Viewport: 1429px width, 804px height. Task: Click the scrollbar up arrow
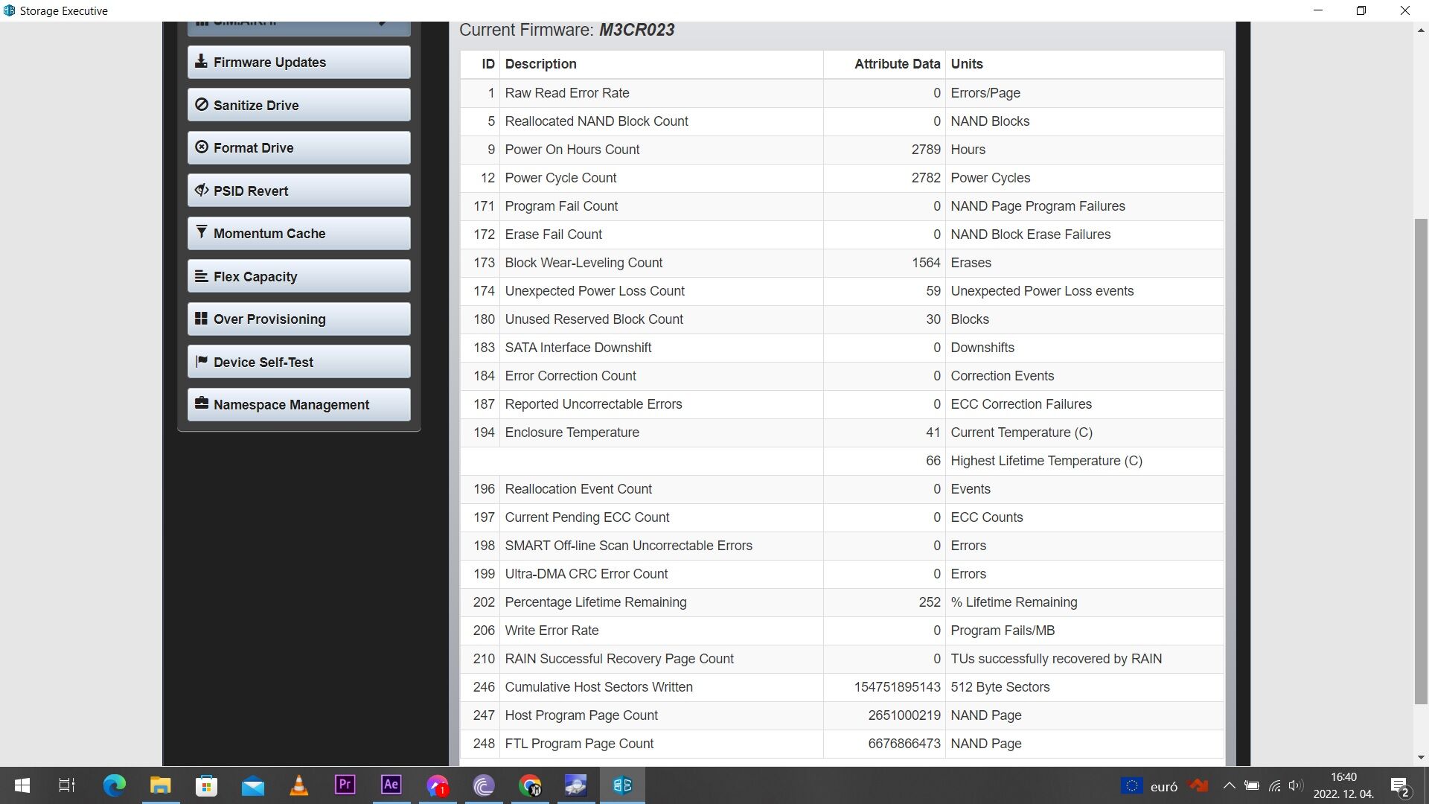pyautogui.click(x=1421, y=31)
